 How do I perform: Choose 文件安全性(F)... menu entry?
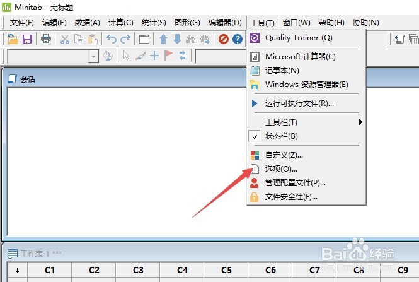(306, 197)
